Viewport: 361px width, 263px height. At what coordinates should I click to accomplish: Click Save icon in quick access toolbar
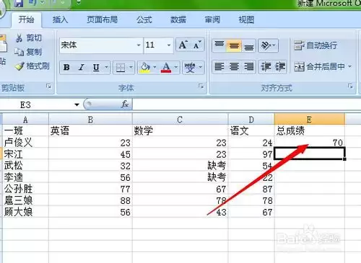point(18,4)
